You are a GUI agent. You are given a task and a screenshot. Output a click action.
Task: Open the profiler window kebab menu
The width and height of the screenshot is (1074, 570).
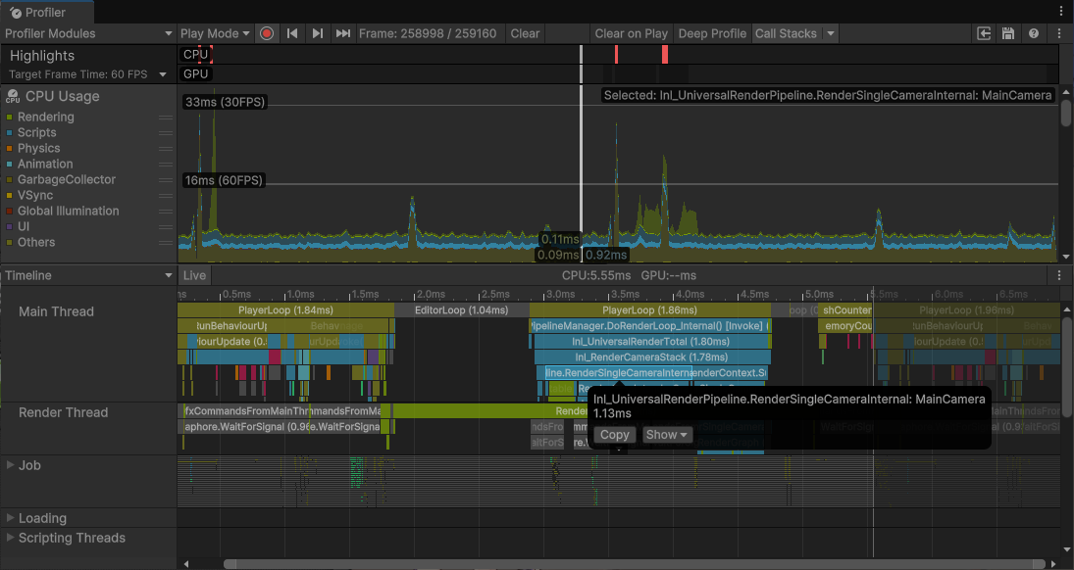pyautogui.click(x=1060, y=12)
